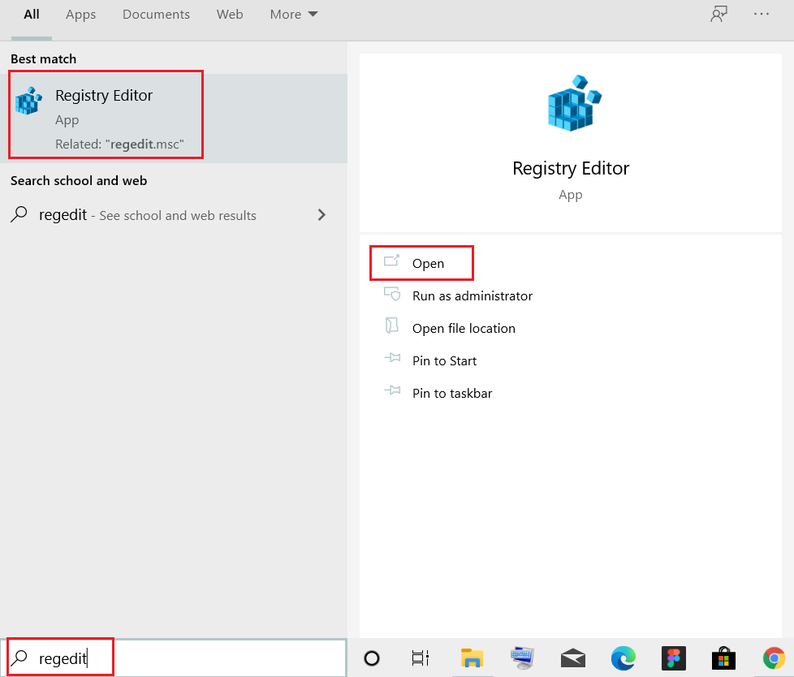
Task: Select the Web search filter
Action: [230, 14]
